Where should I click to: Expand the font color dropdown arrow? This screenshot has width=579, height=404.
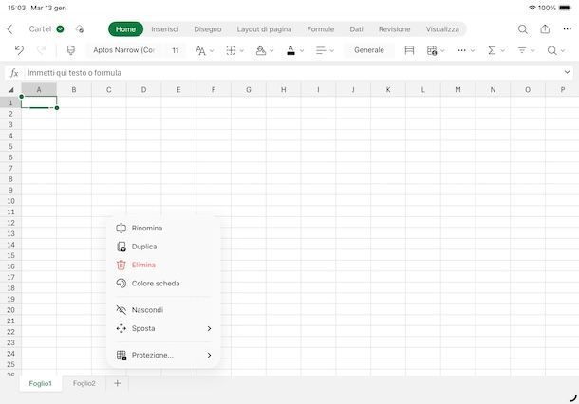(302, 51)
